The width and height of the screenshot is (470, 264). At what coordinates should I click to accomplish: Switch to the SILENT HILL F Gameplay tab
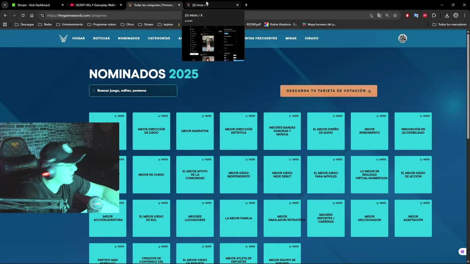pos(96,5)
